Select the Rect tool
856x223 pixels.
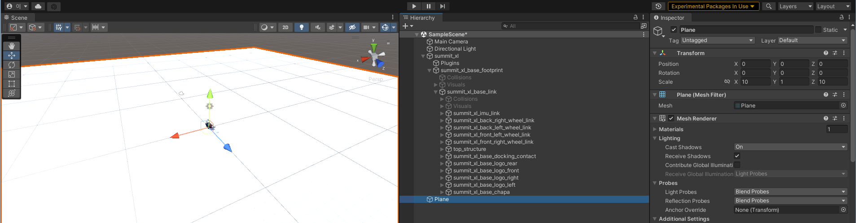[x=12, y=84]
